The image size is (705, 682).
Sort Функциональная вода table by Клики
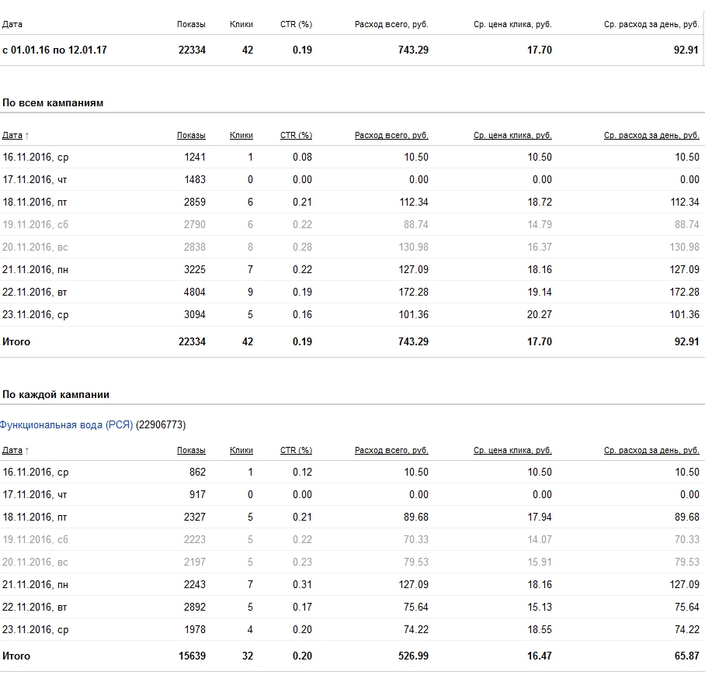coord(241,451)
